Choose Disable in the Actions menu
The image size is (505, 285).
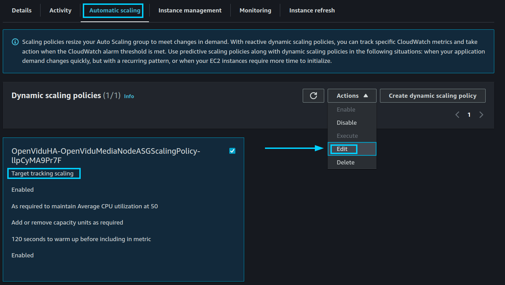pyautogui.click(x=346, y=123)
